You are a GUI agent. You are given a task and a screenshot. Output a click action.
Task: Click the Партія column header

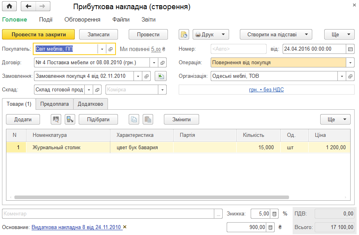(205, 135)
